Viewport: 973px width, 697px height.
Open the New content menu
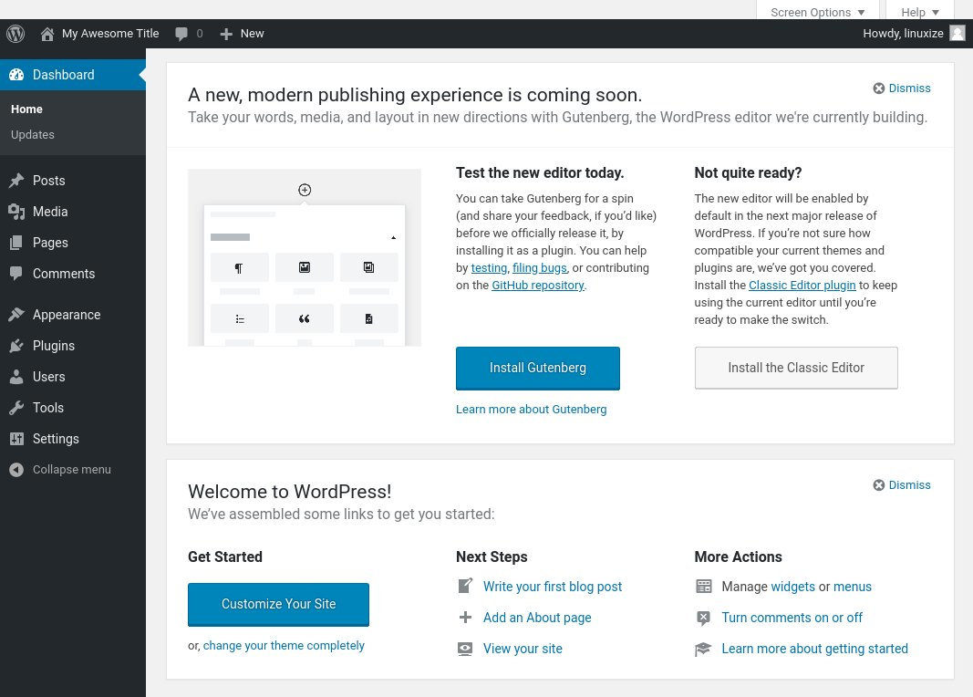(x=242, y=34)
